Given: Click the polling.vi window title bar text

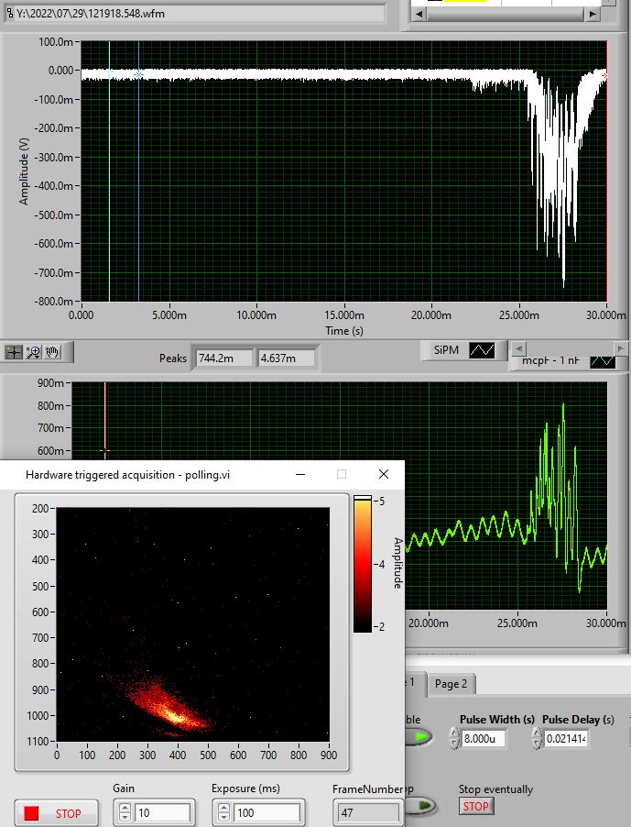Looking at the screenshot, I should coord(127,475).
